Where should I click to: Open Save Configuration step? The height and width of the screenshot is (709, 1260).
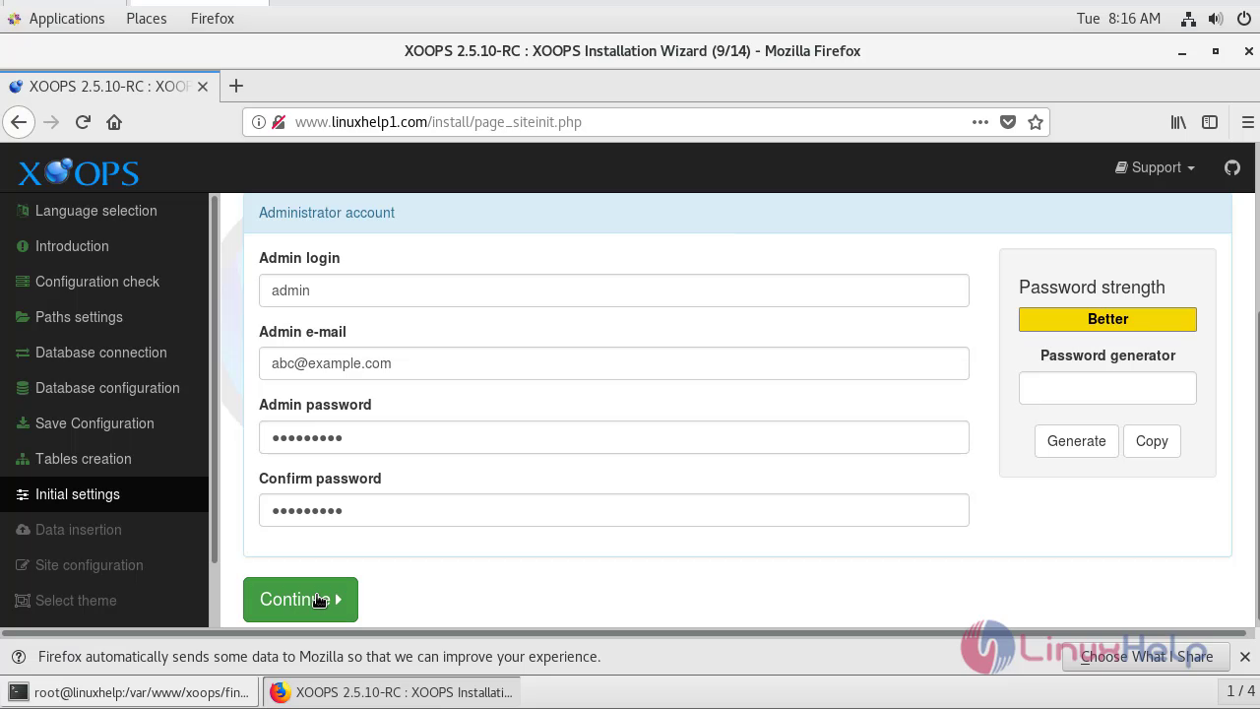(94, 423)
